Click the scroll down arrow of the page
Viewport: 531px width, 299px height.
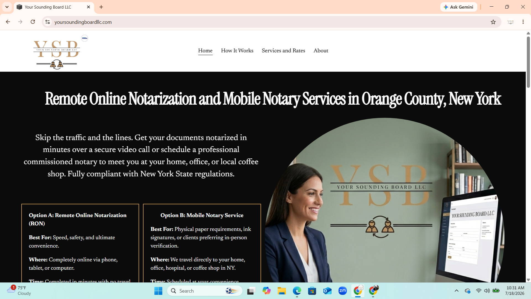click(x=528, y=280)
